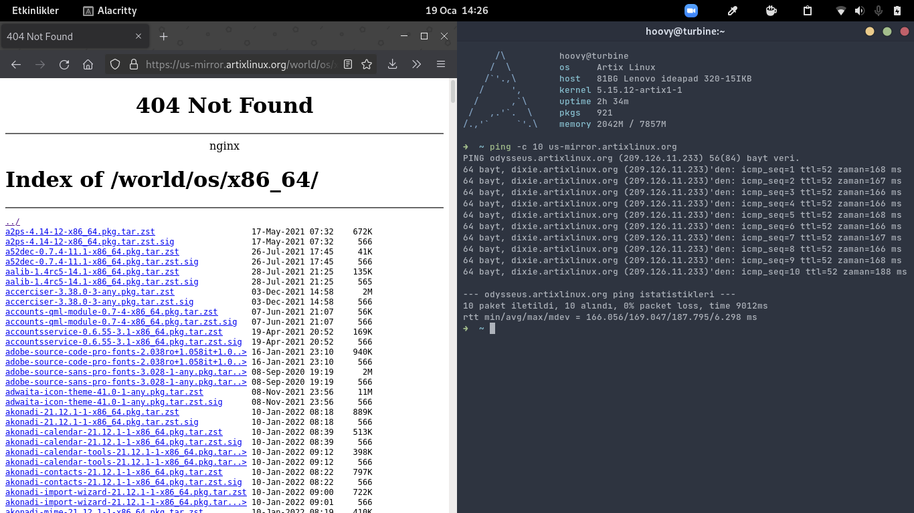This screenshot has height=513, width=914.
Task: Toggle the coffee cup caffeine indicator
Action: [771, 11]
